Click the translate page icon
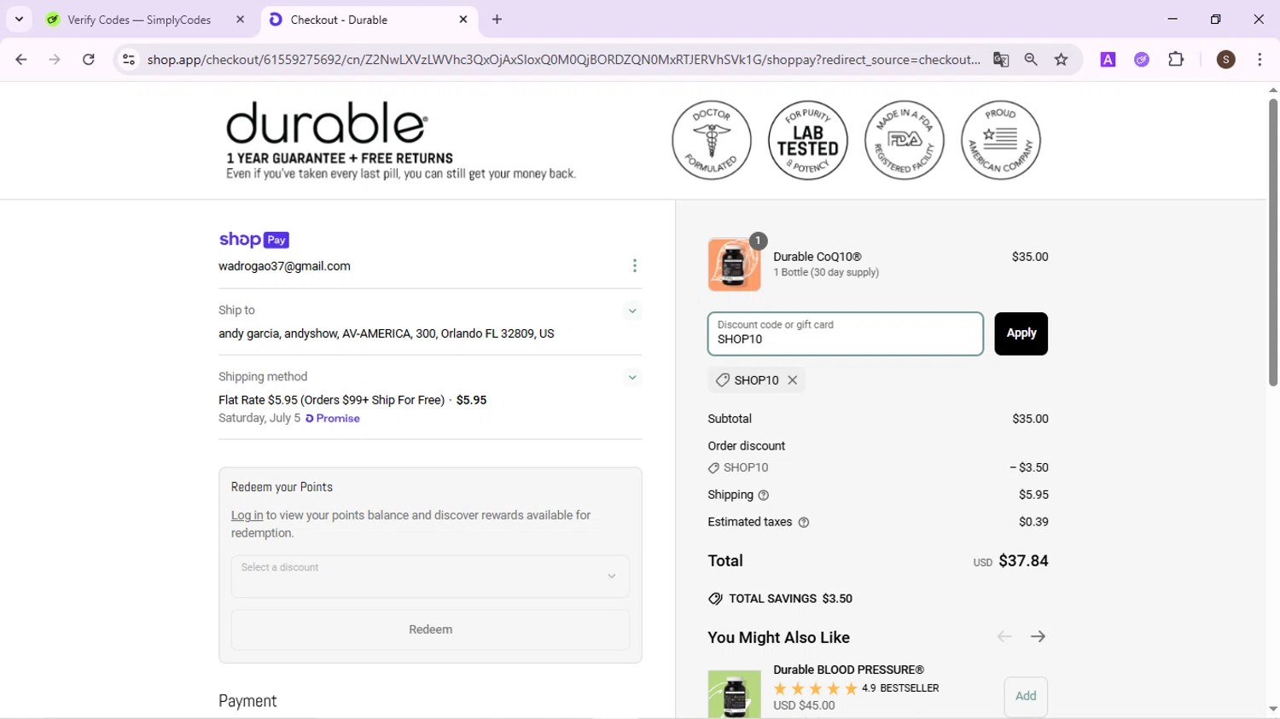This screenshot has height=719, width=1280. click(1001, 60)
